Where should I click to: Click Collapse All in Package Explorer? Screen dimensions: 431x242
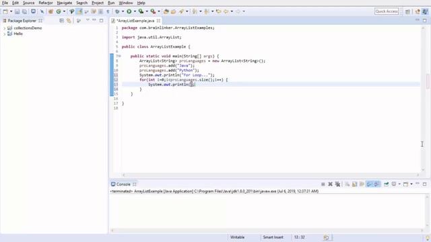[x=61, y=21]
